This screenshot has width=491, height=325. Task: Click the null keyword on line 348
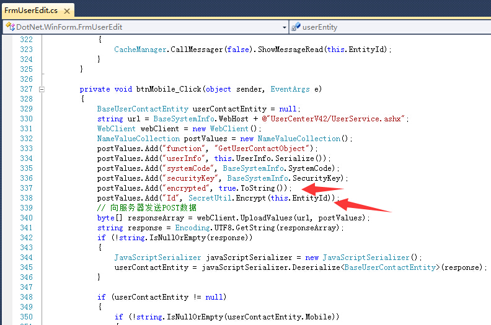(x=214, y=297)
